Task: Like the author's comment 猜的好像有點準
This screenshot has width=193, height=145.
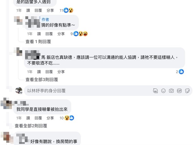Action: pos(39,34)
